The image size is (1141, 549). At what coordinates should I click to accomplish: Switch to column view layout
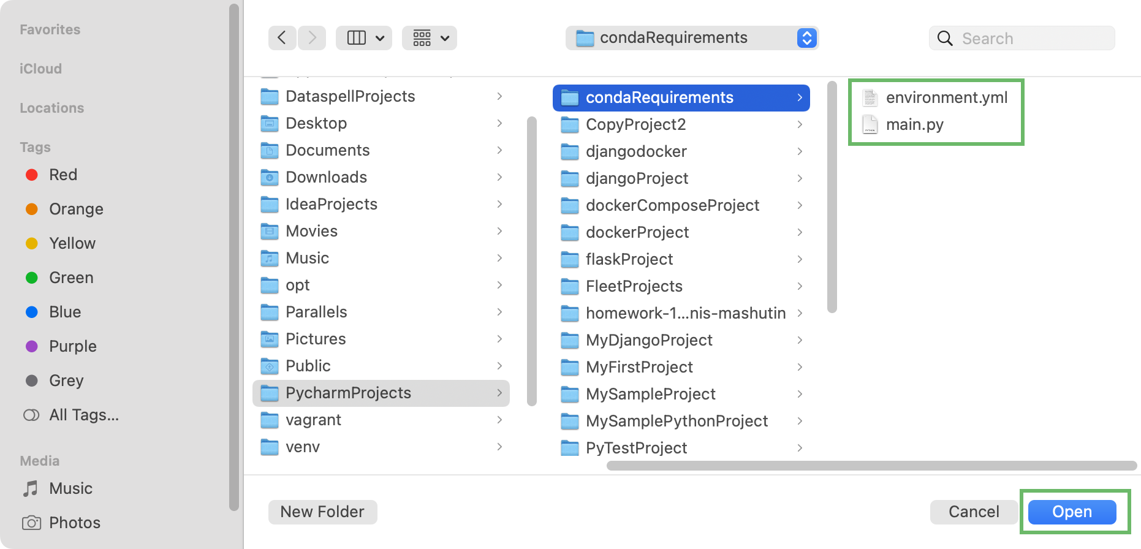pyautogui.click(x=355, y=37)
